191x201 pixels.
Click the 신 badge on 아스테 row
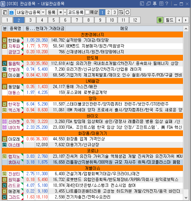5,145
